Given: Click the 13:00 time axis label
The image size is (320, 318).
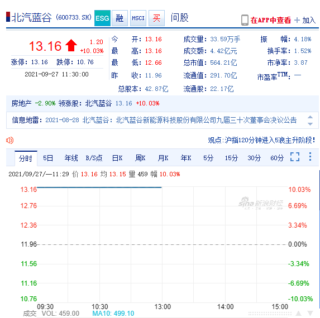Looking at the screenshot, I should coord(163,307).
